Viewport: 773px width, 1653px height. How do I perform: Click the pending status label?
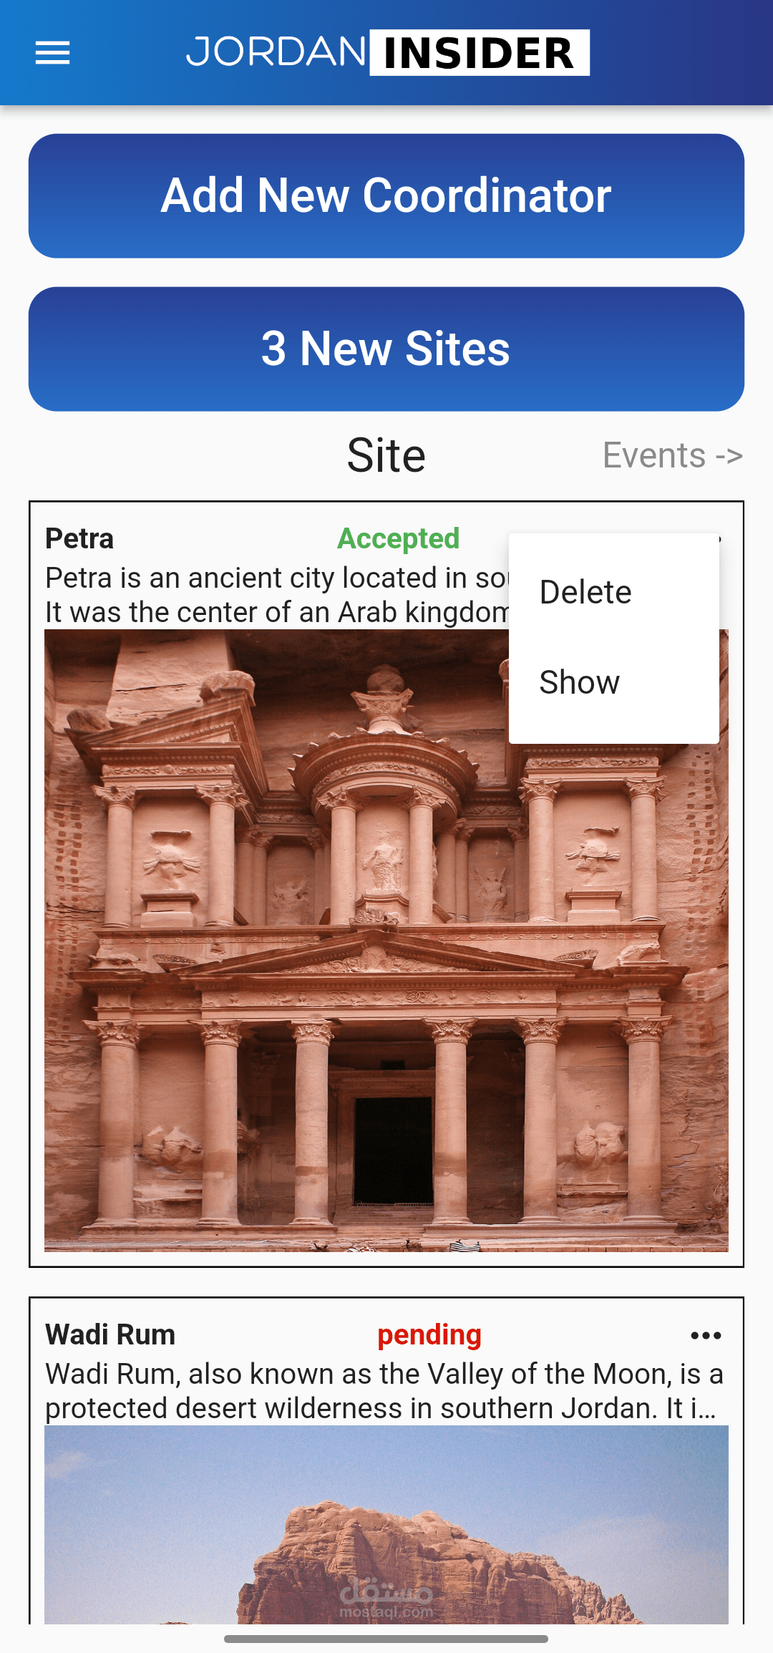[x=429, y=1335]
